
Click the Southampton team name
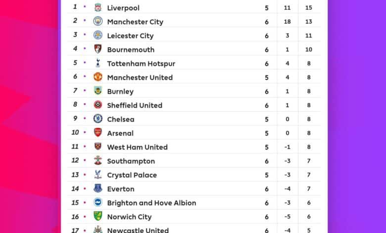pyautogui.click(x=131, y=161)
